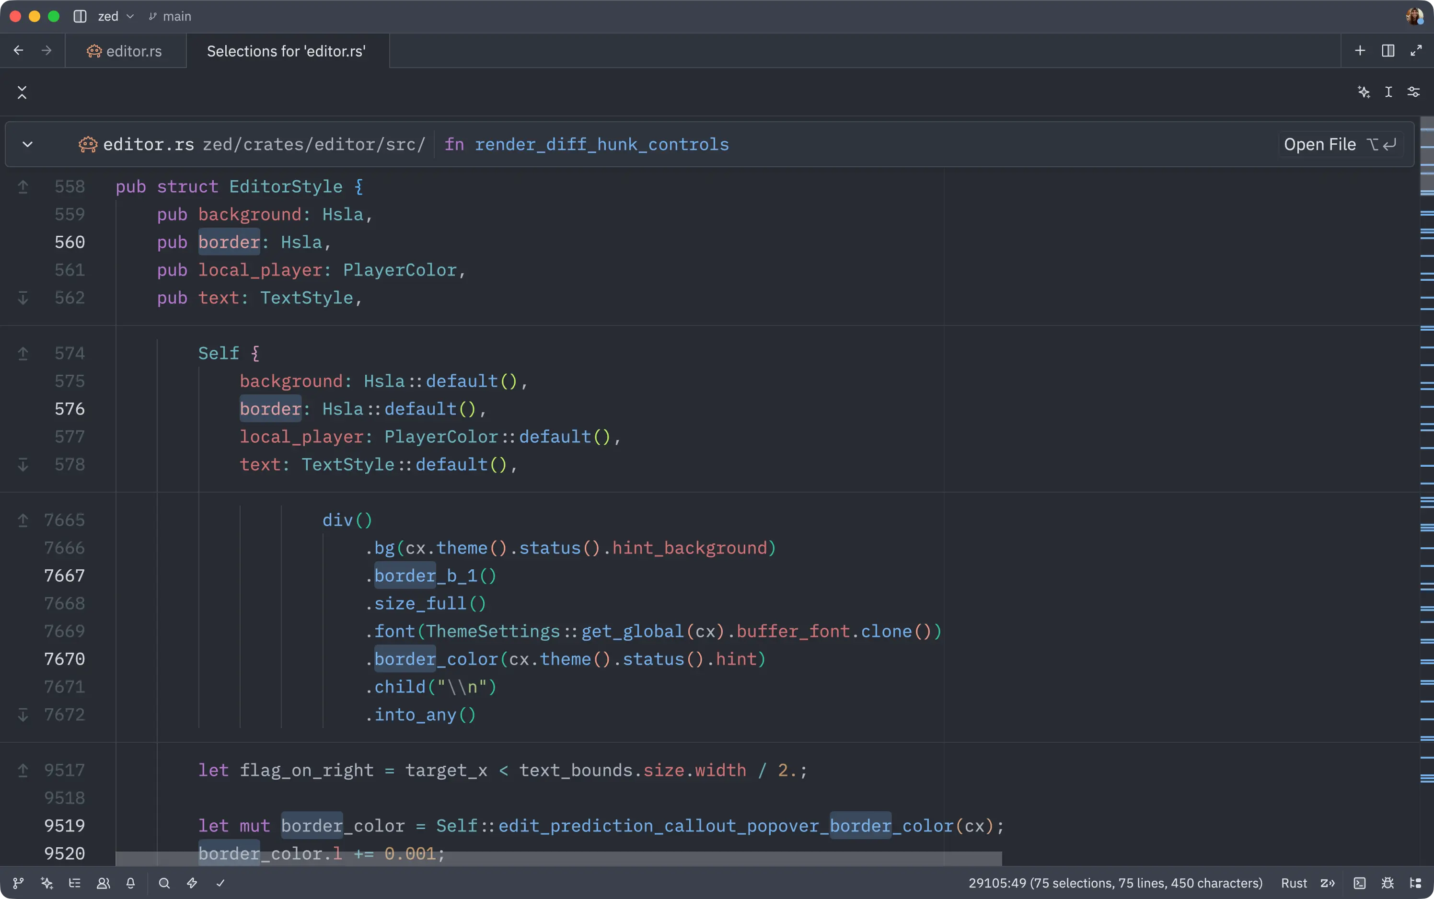This screenshot has height=899, width=1434.
Task: Toggle the left dock panel icon in title bar
Action: coord(80,16)
